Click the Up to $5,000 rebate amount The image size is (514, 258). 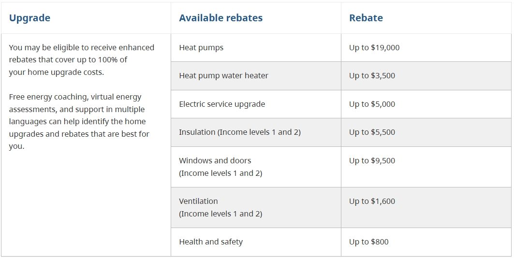point(372,104)
